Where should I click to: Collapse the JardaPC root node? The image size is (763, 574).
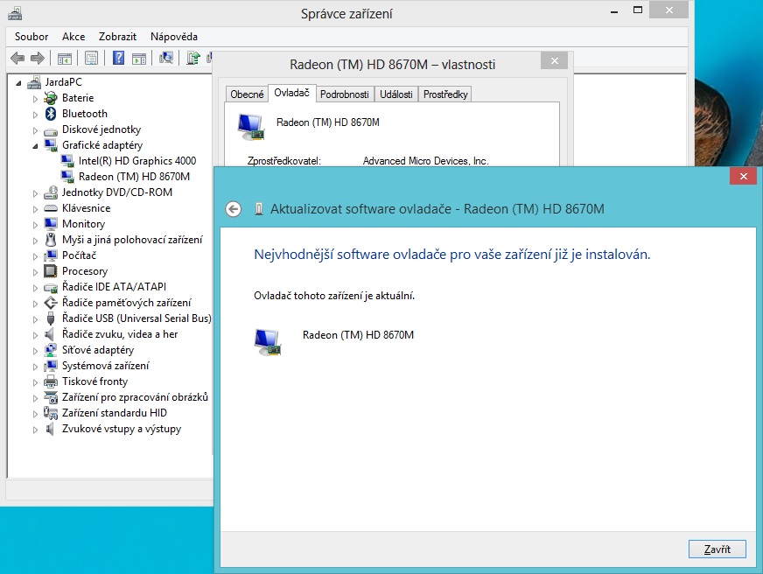pos(18,83)
